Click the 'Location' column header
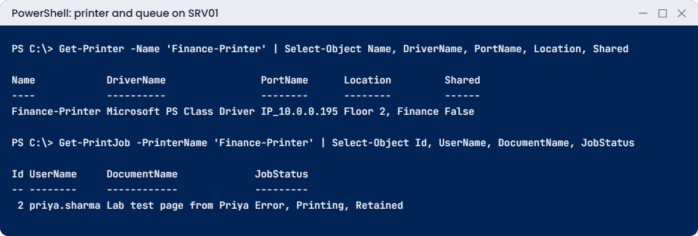This screenshot has height=236, width=698. pos(368,80)
